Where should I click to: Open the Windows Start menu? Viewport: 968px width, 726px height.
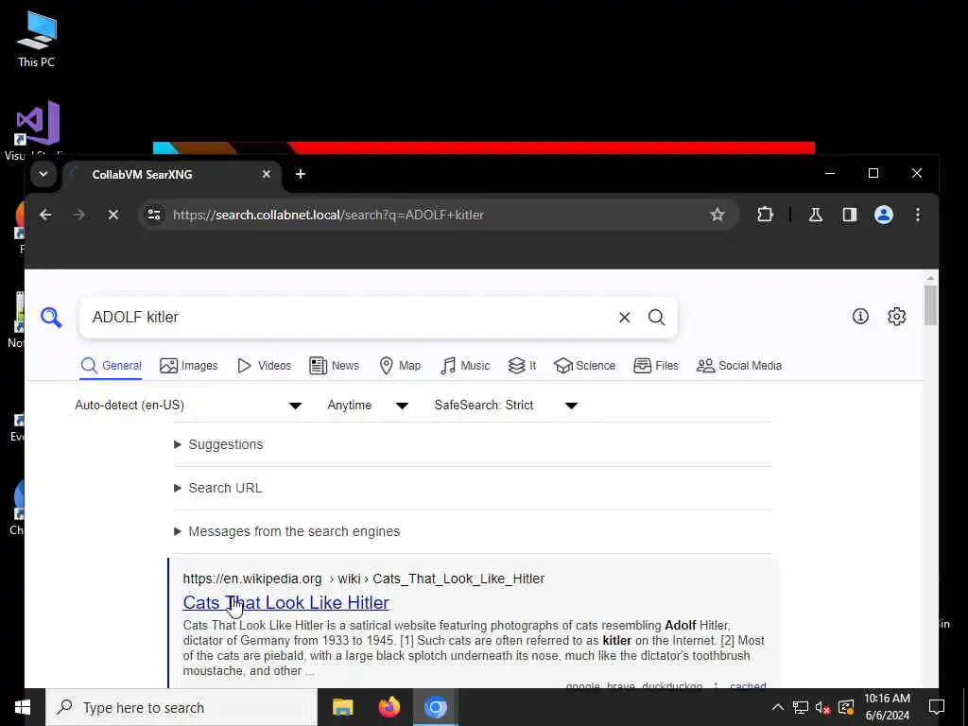click(23, 707)
